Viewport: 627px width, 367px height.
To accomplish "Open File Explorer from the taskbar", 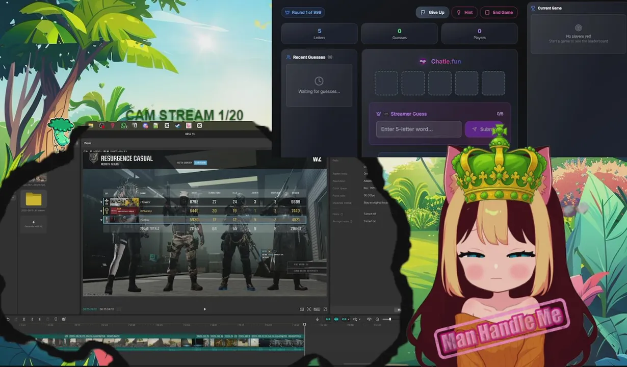I will tap(91, 125).
